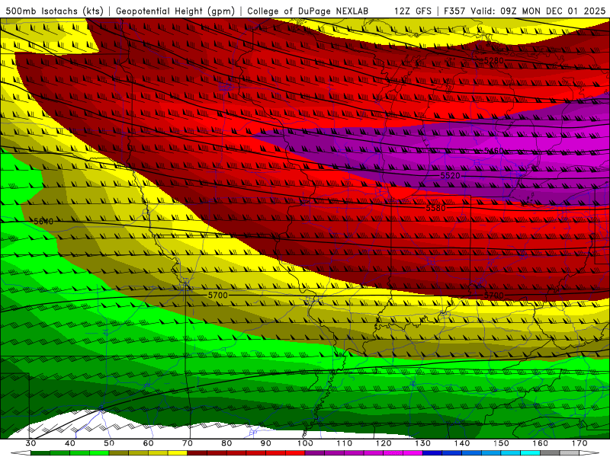Click the 140 knot scale label
610x457 pixels.
[462, 443]
